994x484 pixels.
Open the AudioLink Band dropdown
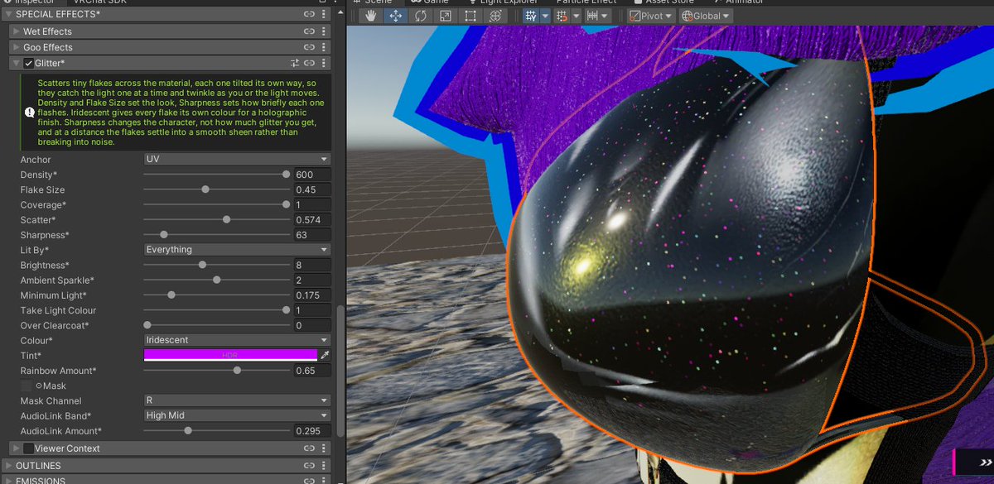[237, 415]
